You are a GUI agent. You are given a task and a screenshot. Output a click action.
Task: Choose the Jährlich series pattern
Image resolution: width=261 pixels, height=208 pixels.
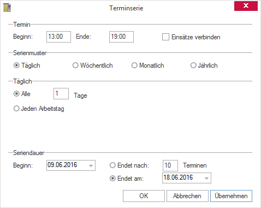pos(193,66)
